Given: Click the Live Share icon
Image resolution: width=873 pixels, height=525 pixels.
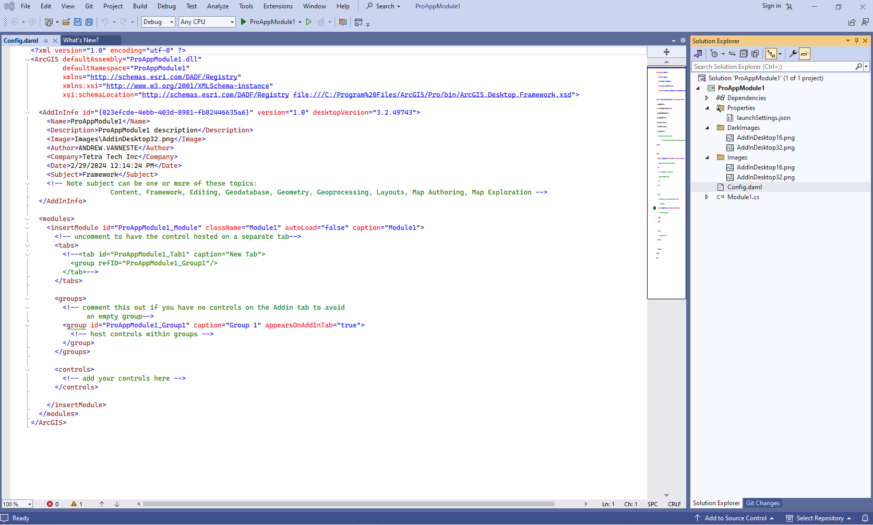Looking at the screenshot, I should click(x=852, y=22).
